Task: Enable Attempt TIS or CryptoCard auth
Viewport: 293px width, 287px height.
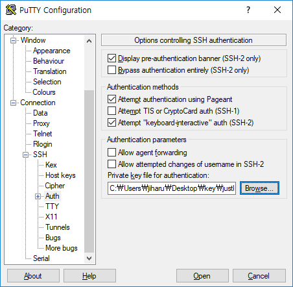Action: (x=111, y=111)
